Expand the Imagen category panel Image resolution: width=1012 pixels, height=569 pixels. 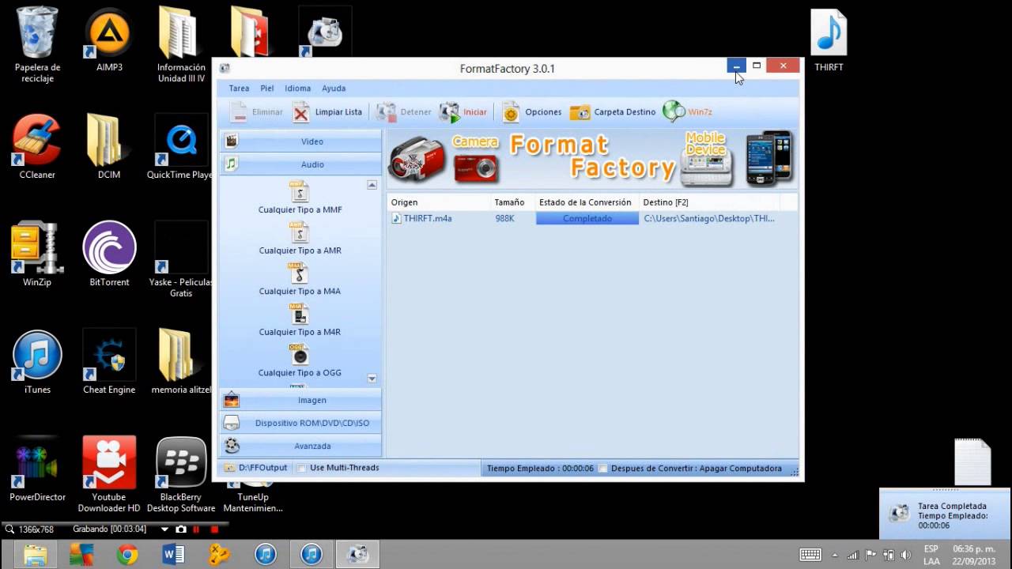300,400
